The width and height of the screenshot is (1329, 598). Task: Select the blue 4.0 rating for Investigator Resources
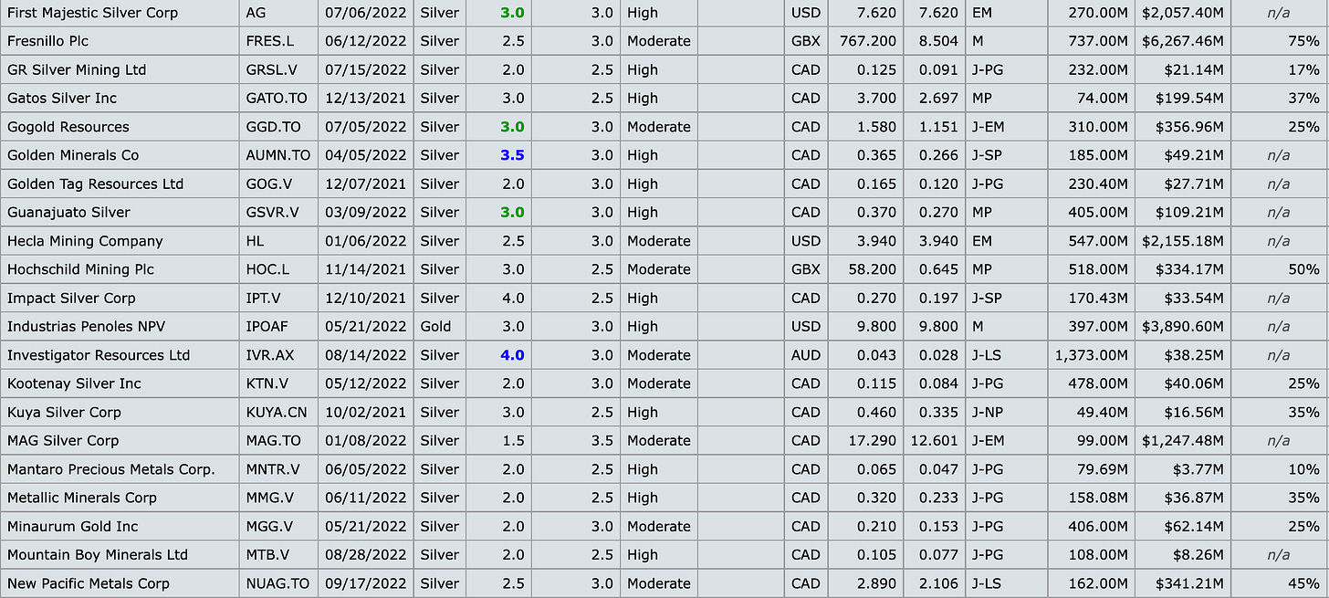coord(511,354)
